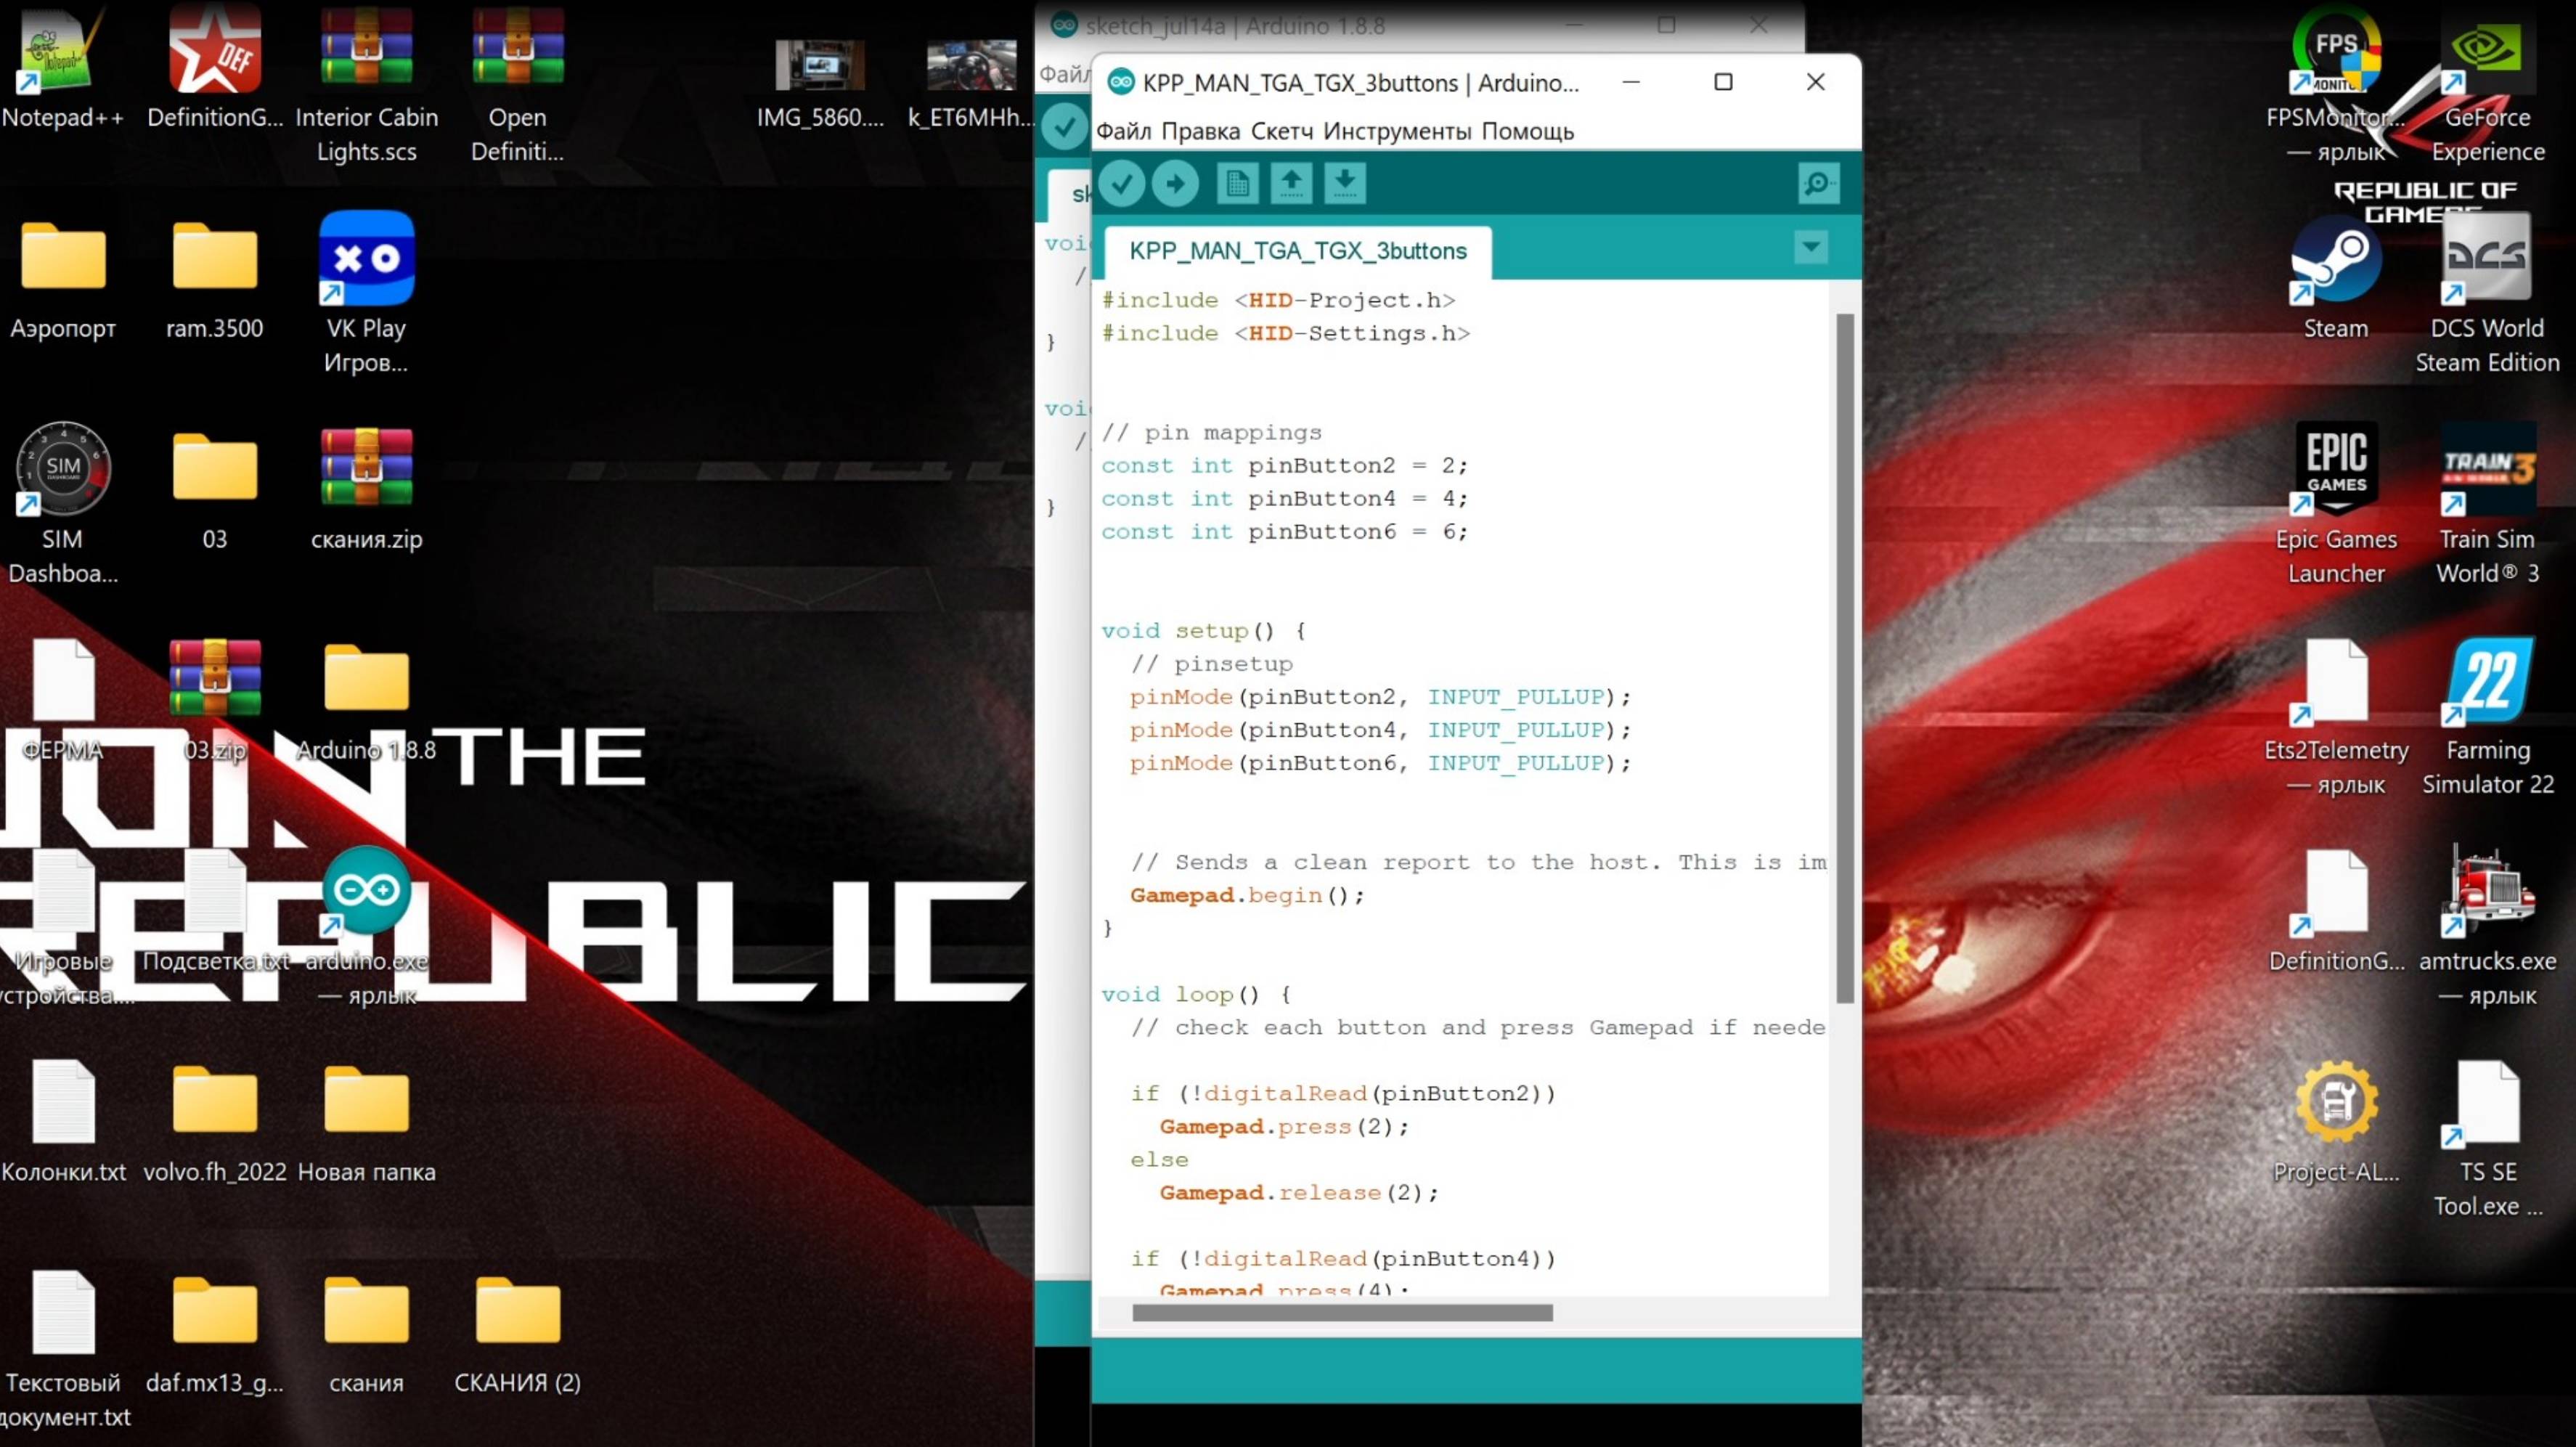This screenshot has width=2576, height=1447.
Task: Select the KPP_MAN_TGA_TGX_3buttons tab
Action: [1297, 251]
